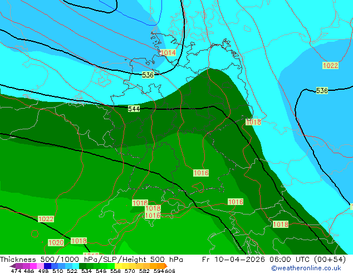Pick the bright lime green legend swatch
This screenshot has width=353, height=273.
(111, 266)
